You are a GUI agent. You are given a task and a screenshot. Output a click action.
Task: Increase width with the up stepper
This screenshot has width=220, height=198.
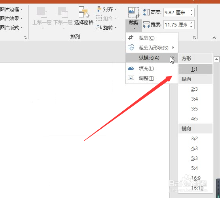coord(191,23)
